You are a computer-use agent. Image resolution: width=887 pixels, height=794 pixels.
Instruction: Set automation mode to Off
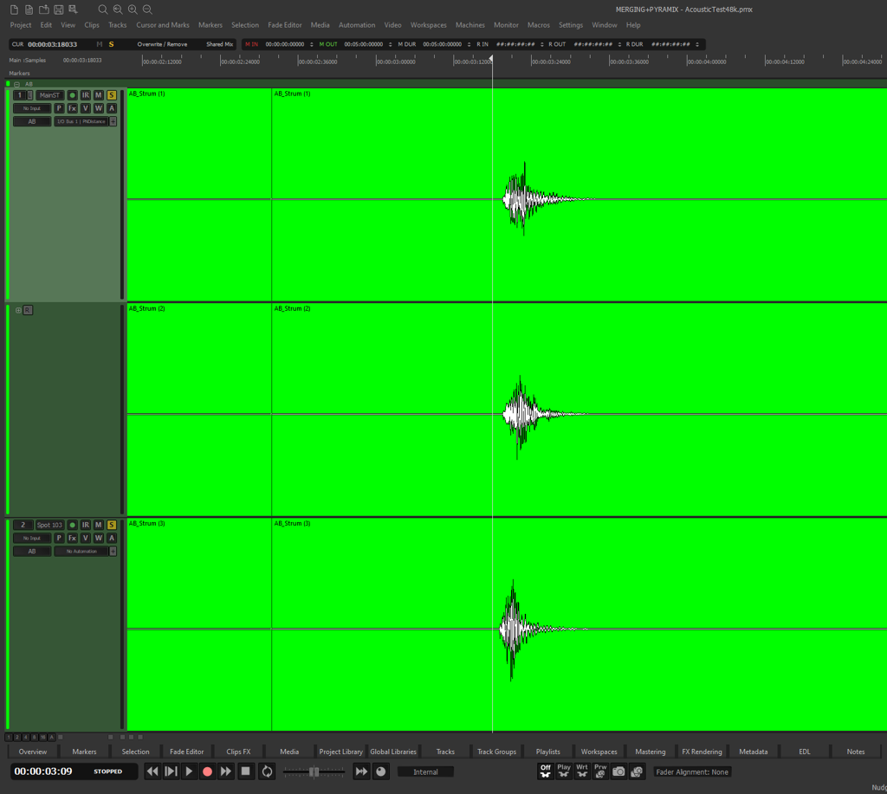(x=546, y=771)
